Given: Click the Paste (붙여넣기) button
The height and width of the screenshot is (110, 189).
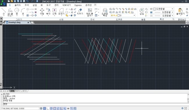Looking at the screenshot, I should point(180,12).
